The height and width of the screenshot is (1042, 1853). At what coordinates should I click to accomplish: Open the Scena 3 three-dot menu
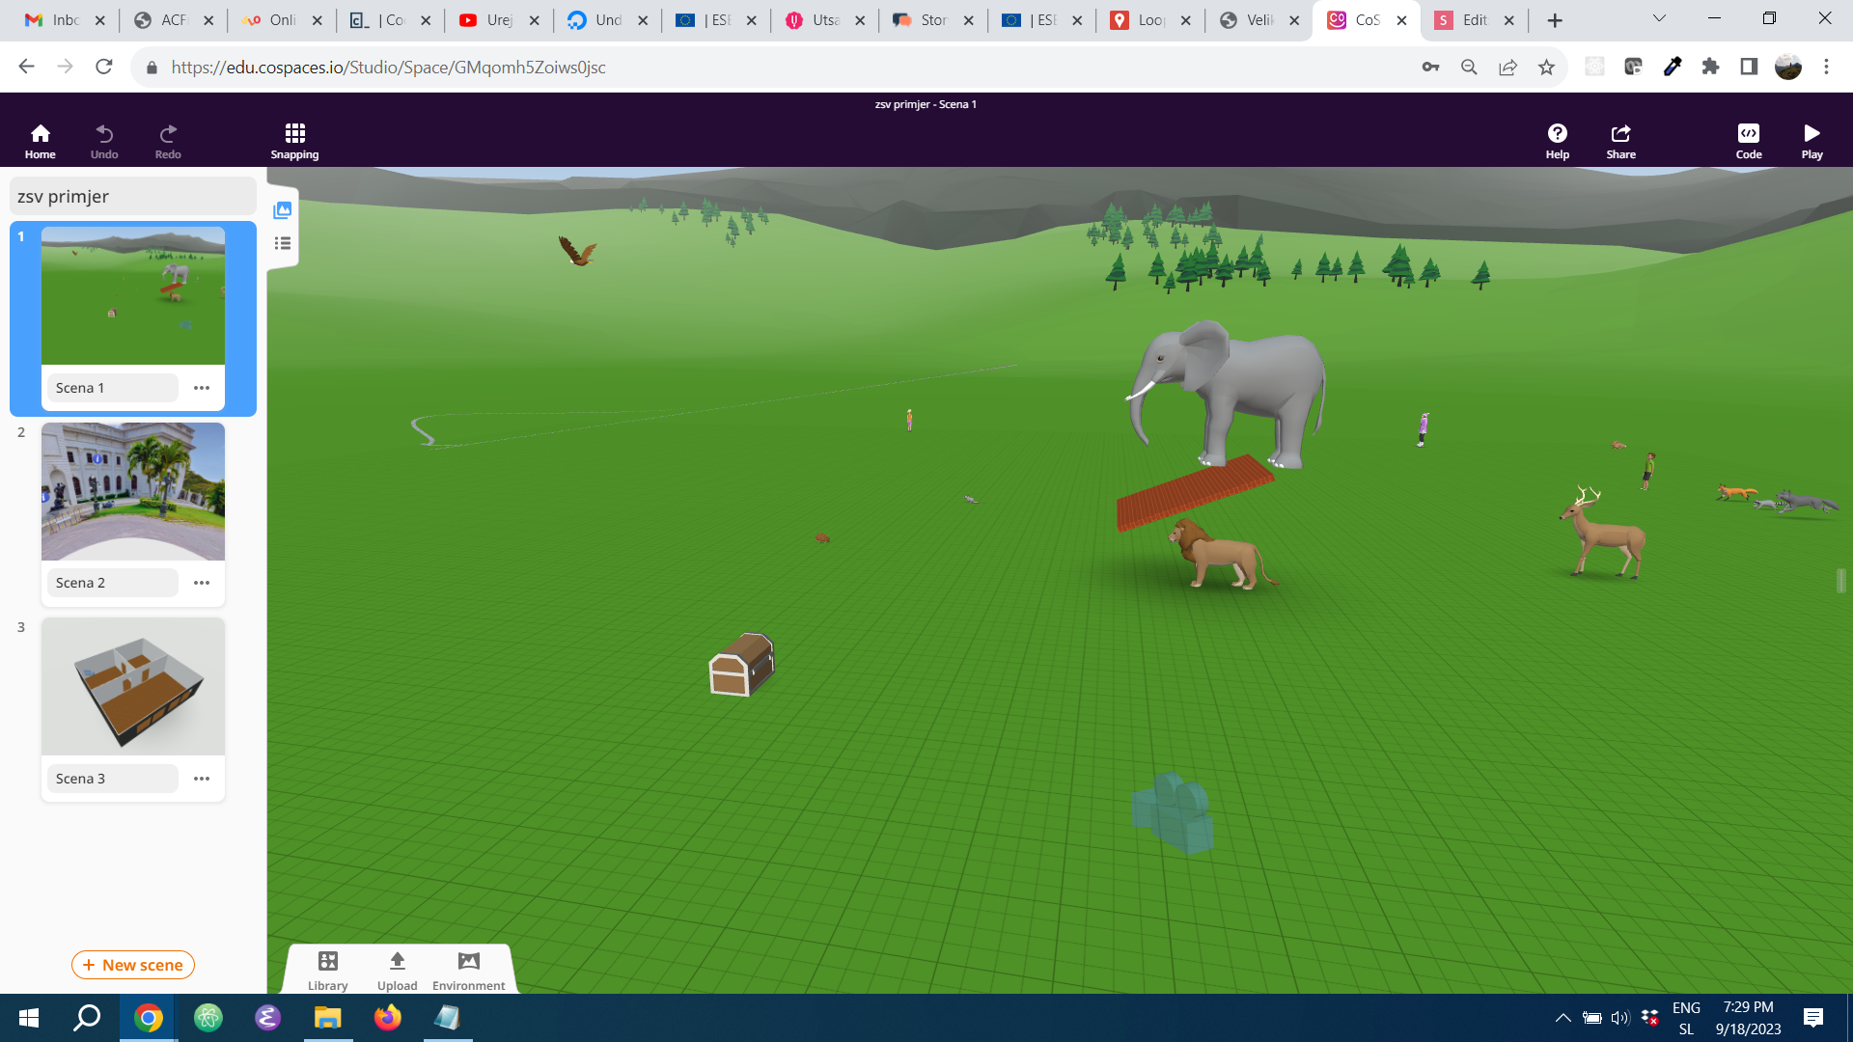(202, 779)
